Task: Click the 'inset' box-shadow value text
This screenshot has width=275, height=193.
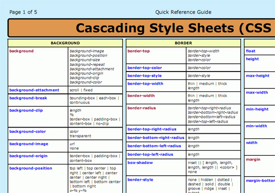Action: tap(192, 163)
